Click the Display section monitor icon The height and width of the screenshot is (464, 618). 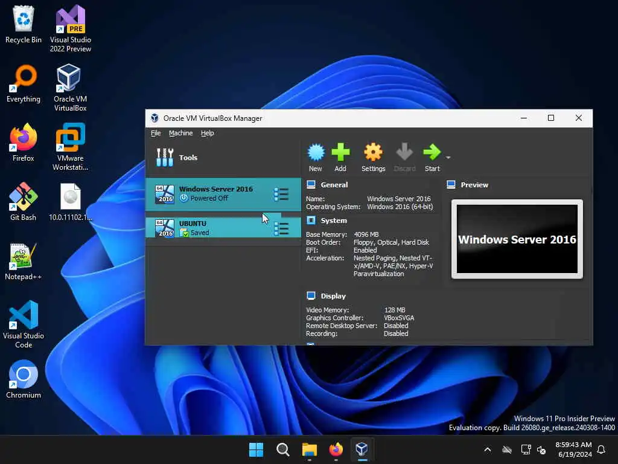click(x=311, y=295)
